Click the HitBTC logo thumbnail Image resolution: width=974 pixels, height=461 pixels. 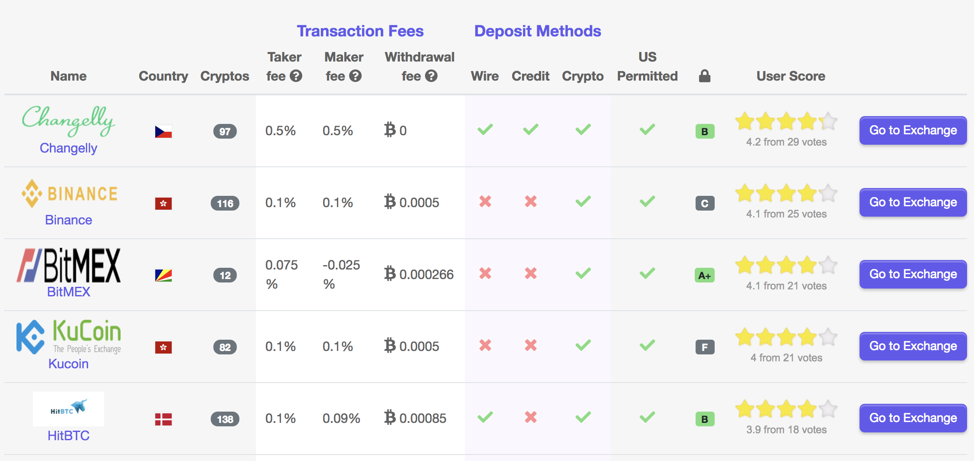pyautogui.click(x=69, y=408)
